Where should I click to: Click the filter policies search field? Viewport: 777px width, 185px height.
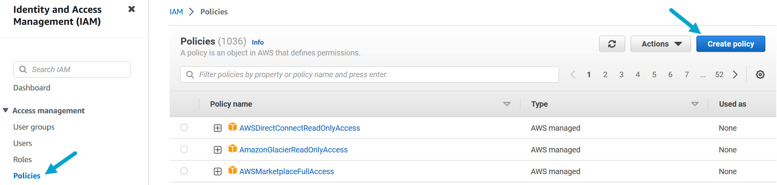coord(370,74)
